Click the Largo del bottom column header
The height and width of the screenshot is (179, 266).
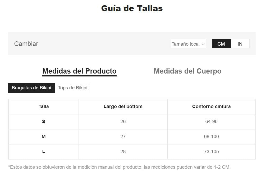123,107
